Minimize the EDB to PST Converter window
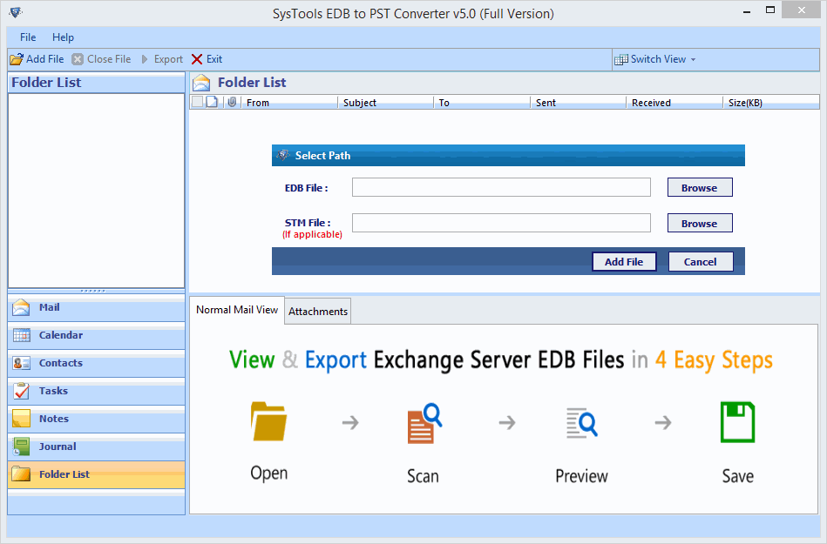This screenshot has height=544, width=827. pyautogui.click(x=747, y=11)
